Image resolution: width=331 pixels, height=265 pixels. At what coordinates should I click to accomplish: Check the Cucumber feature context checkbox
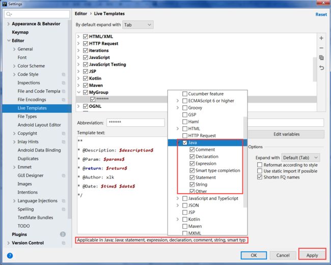click(185, 94)
